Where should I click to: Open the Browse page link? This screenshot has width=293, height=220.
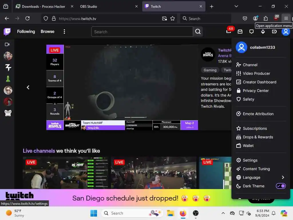click(47, 32)
